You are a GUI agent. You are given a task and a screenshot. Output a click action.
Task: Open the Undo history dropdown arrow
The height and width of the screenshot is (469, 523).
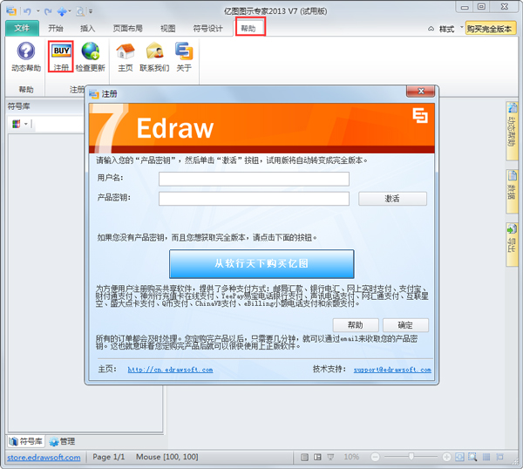coord(37,11)
